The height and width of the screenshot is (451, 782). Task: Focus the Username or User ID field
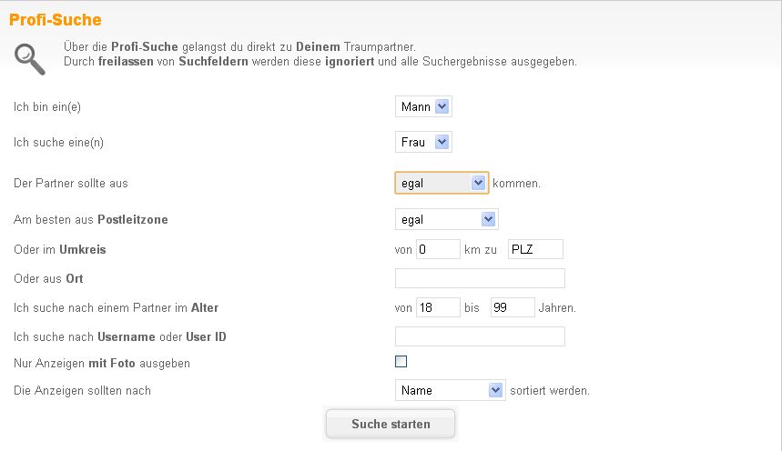tap(480, 336)
